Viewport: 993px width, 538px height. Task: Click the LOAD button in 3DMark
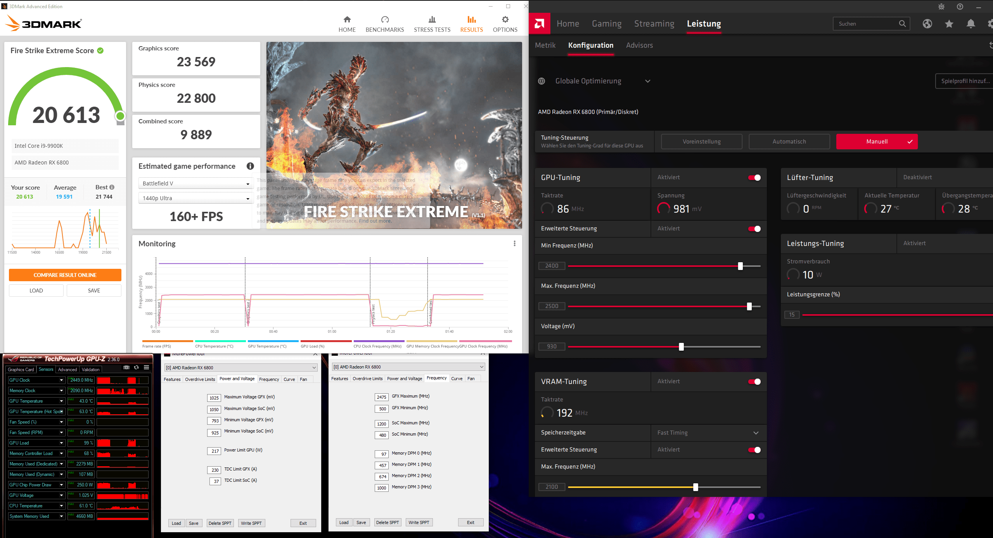[36, 291]
